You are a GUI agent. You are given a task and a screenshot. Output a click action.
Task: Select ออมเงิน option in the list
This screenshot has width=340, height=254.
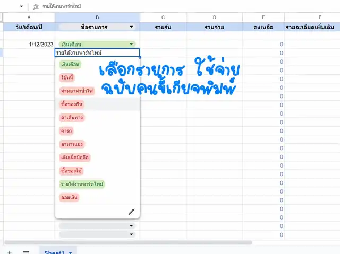coord(70,197)
